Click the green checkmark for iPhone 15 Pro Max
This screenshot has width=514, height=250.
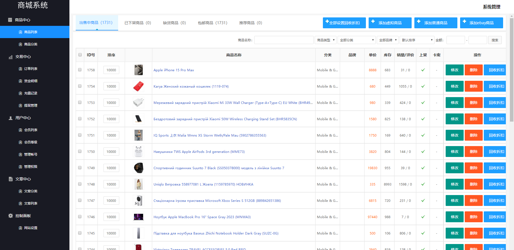(x=423, y=70)
